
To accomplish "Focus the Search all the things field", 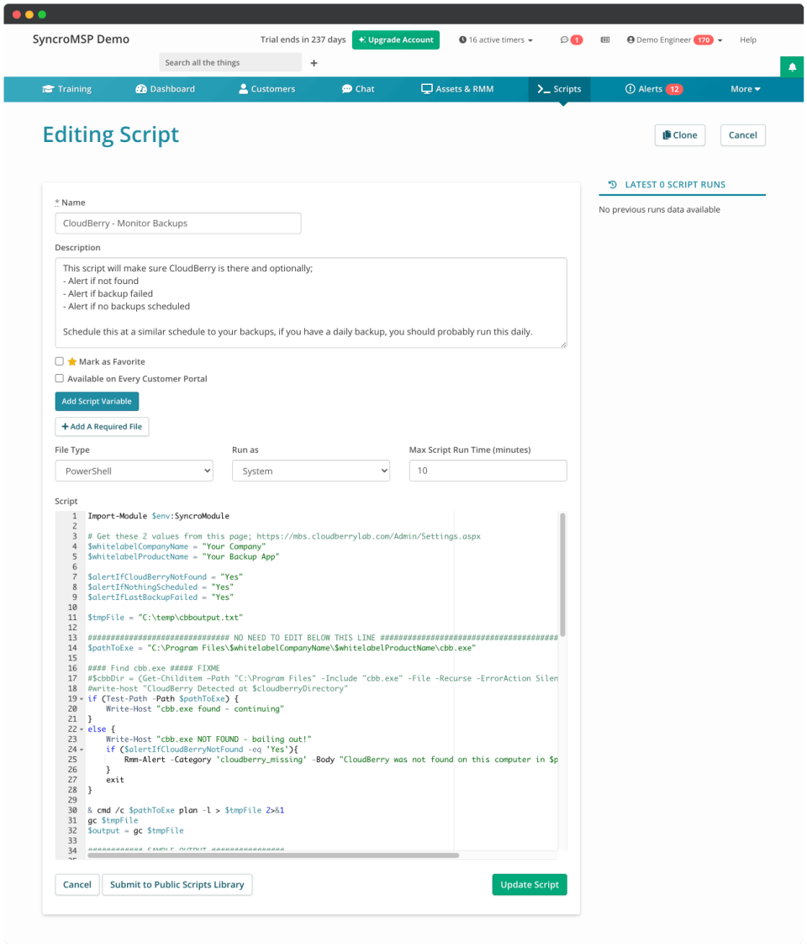I will coord(229,63).
